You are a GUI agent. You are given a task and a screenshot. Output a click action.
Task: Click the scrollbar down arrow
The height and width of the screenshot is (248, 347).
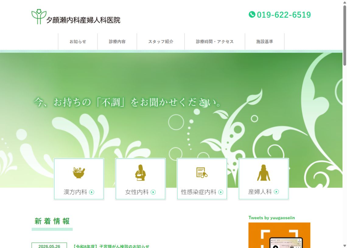345,246
